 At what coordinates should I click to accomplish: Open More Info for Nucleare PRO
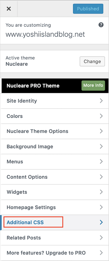[x=93, y=86]
